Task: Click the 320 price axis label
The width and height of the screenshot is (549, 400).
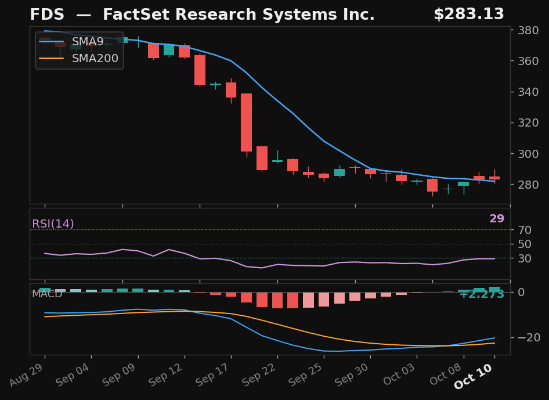Action: (x=528, y=122)
